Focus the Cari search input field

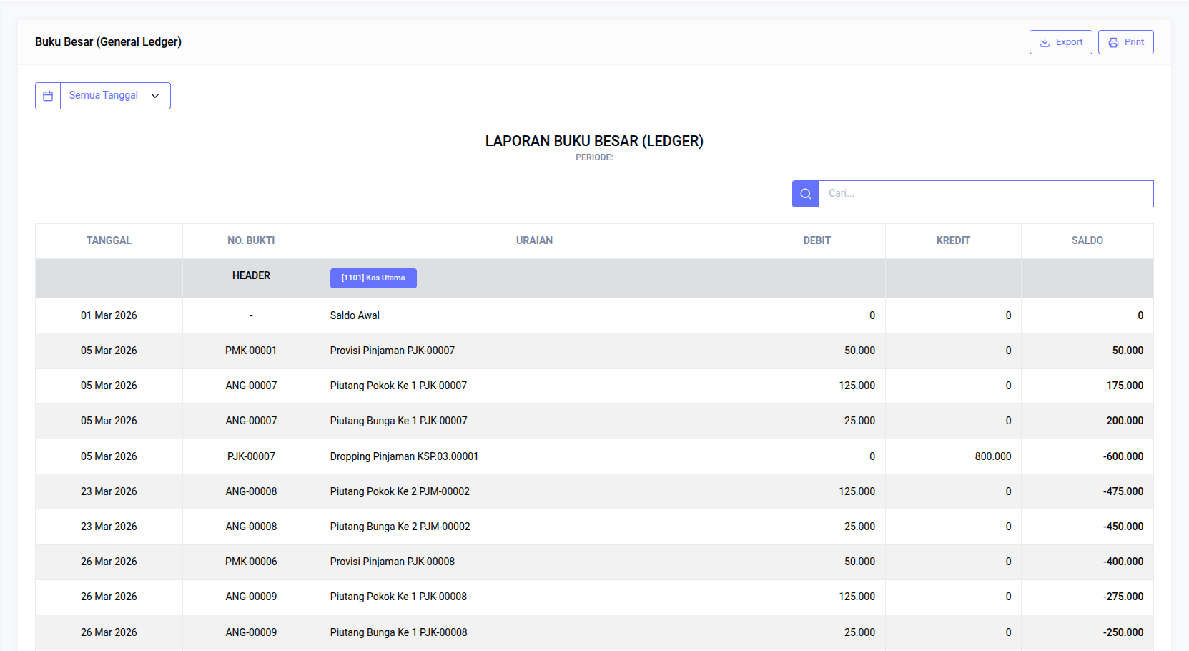[985, 194]
